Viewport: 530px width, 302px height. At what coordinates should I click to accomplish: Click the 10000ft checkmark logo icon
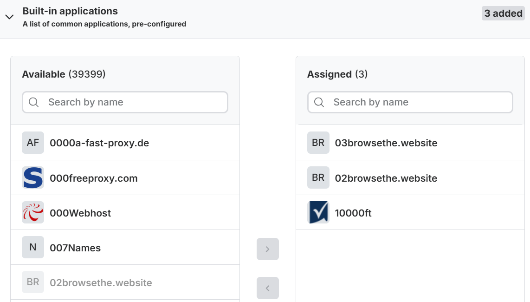[x=318, y=212]
